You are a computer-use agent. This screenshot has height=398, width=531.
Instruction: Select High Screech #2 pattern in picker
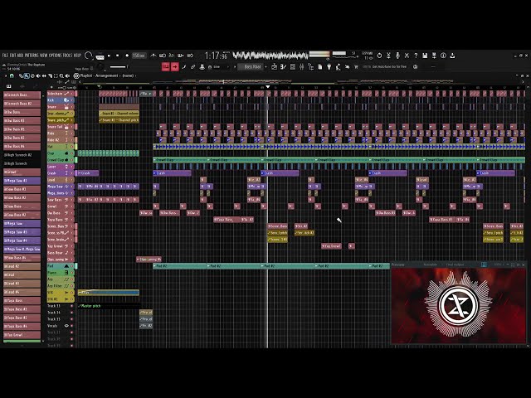coord(22,155)
